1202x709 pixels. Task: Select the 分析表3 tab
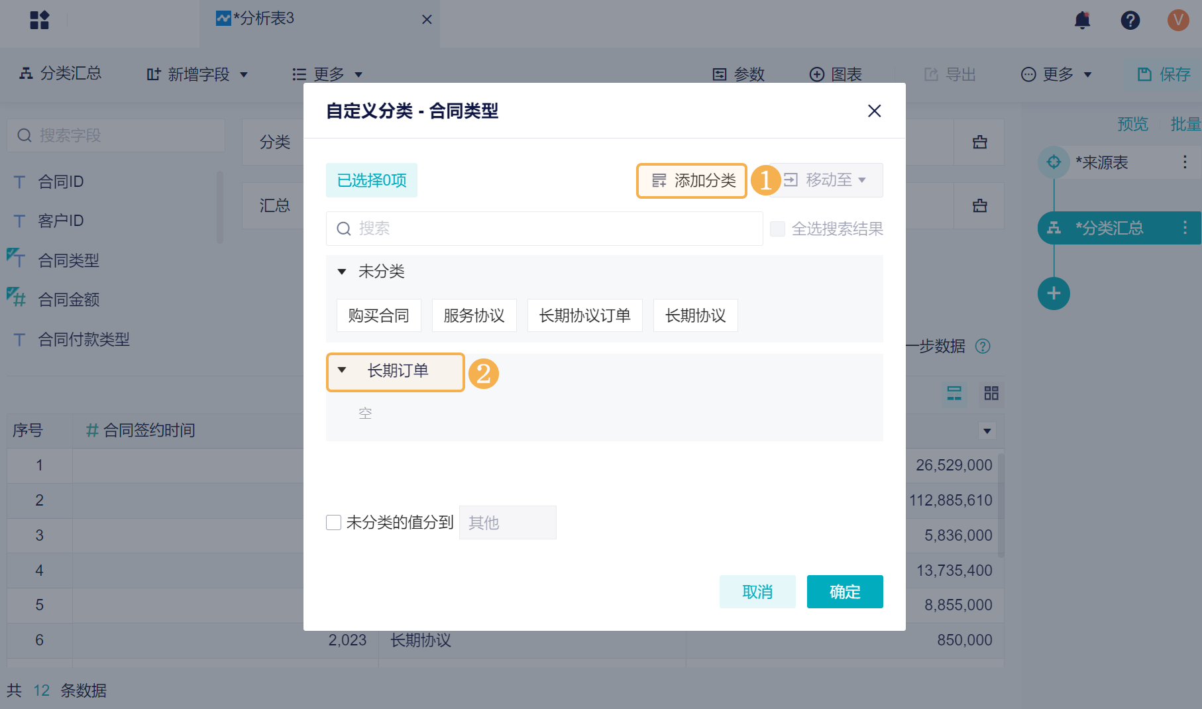[265, 19]
